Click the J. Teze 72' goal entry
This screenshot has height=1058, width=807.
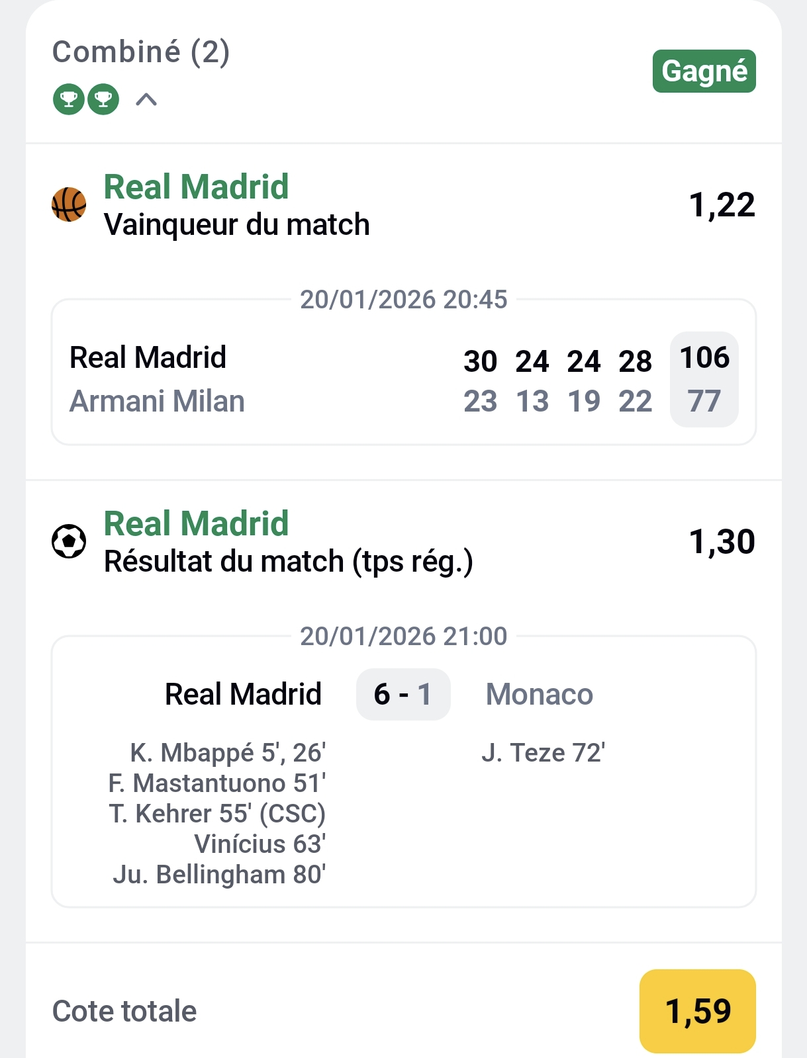(x=543, y=753)
